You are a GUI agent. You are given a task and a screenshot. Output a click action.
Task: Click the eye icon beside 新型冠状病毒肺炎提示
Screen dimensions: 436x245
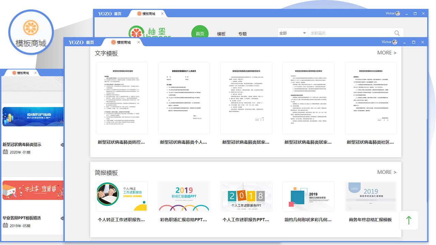(x=62, y=145)
